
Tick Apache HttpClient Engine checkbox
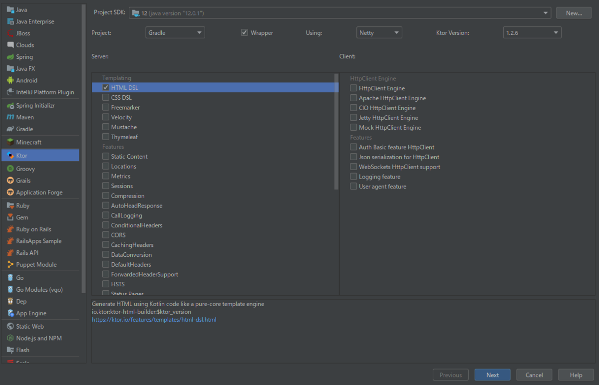coord(353,98)
